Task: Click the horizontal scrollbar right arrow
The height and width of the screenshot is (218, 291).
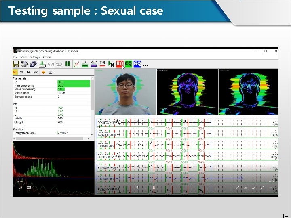Action: [89, 138]
